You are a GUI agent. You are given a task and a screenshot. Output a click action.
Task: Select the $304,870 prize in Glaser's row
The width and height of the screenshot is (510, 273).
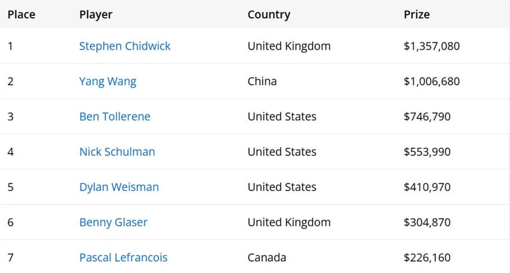427,222
